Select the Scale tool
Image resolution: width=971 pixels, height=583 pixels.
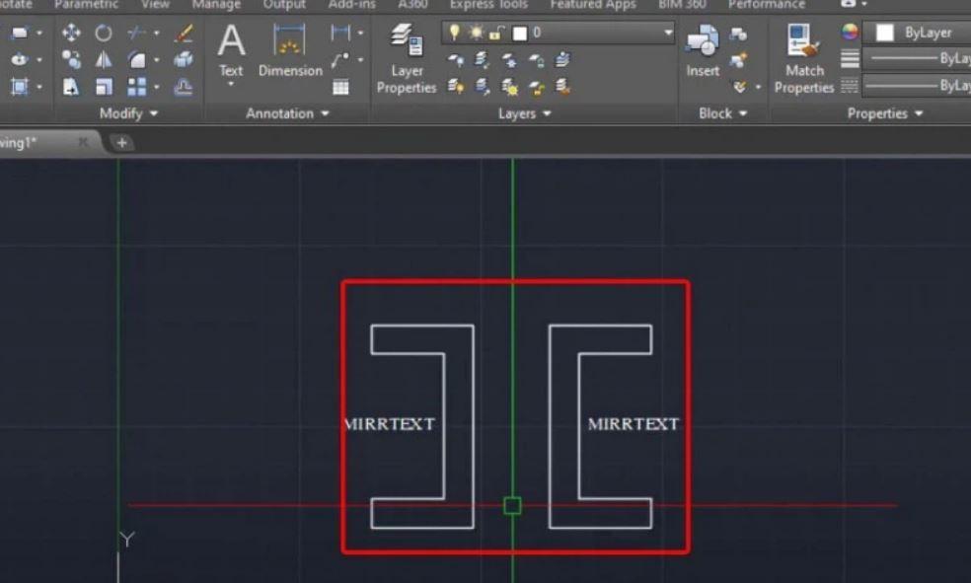(104, 87)
